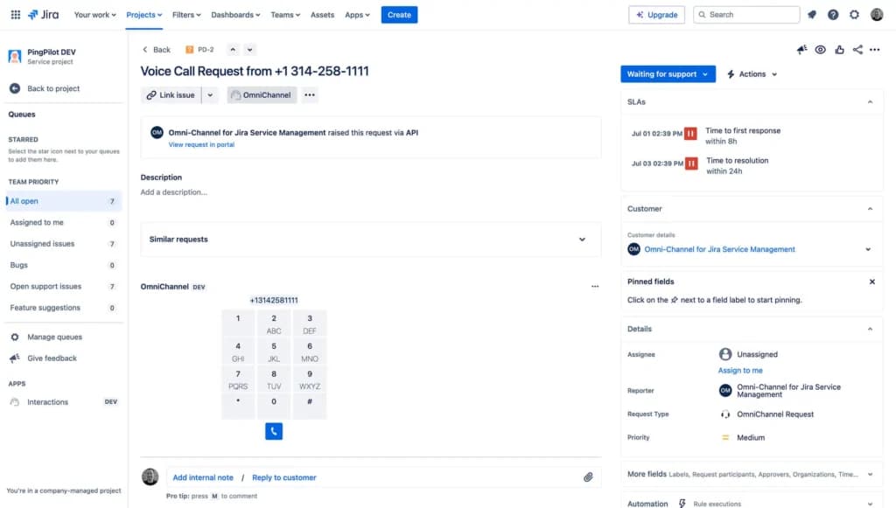Screen dimensions: 896x508
Task: Open the settings gear icon
Action: click(x=854, y=15)
